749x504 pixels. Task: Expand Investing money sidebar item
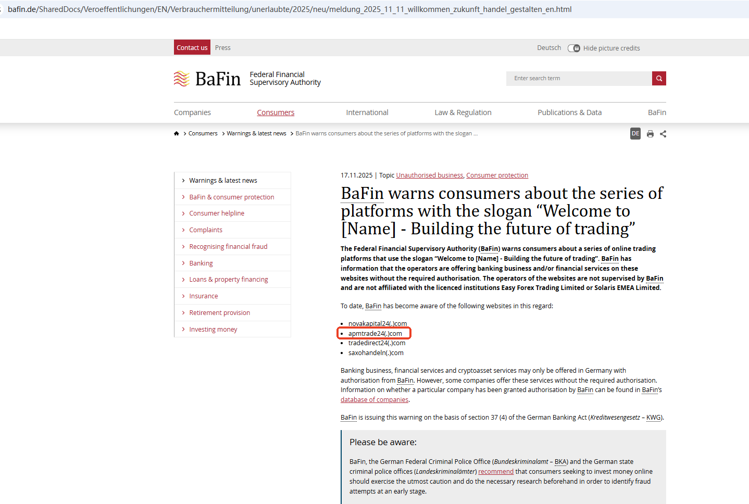click(232, 330)
